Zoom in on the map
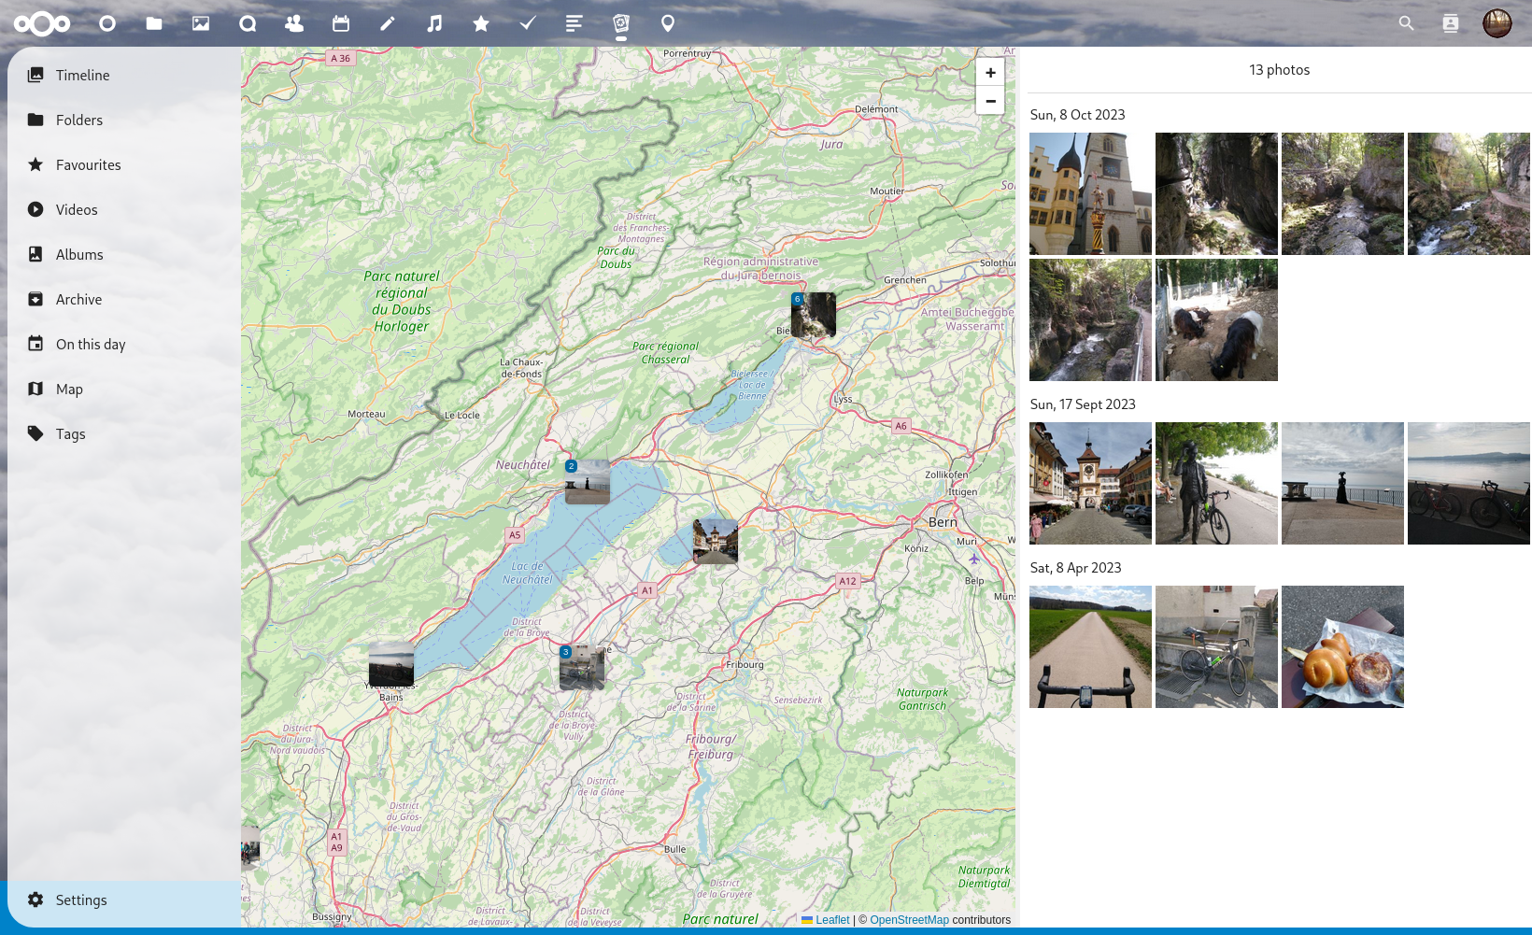This screenshot has width=1532, height=935. (x=990, y=73)
